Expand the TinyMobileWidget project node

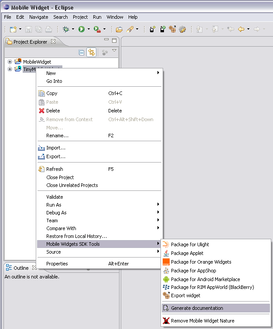[x=10, y=69]
